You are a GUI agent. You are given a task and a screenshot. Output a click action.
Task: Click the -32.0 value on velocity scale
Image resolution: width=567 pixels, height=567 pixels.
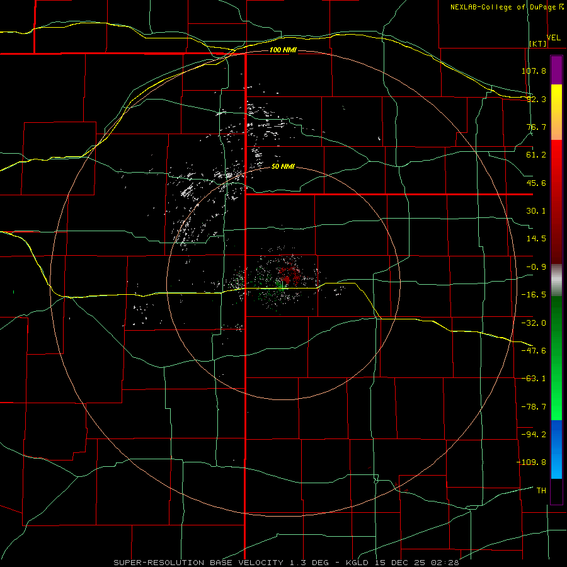(x=534, y=323)
